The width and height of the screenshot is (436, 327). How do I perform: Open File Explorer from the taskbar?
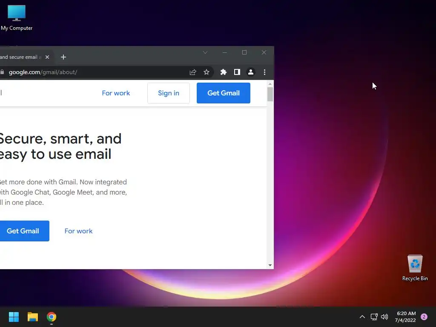click(32, 317)
